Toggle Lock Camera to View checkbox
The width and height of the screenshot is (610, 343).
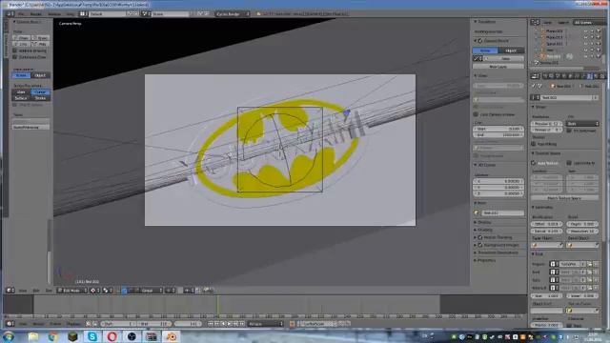click(476, 114)
